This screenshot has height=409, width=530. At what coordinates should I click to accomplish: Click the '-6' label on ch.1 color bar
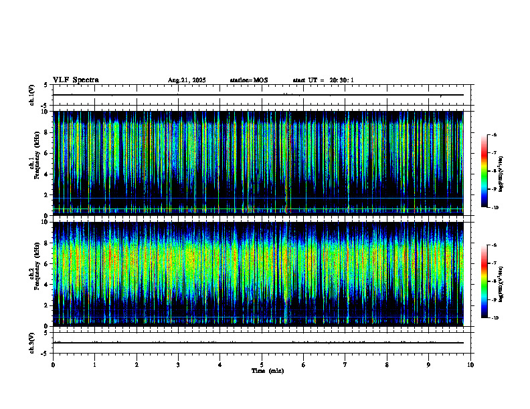494,134
